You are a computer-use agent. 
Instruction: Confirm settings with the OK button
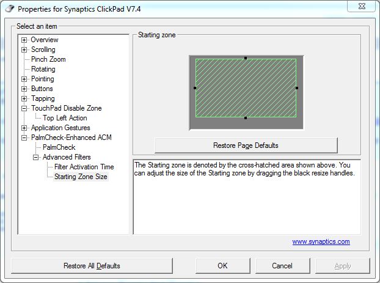tap(222, 266)
